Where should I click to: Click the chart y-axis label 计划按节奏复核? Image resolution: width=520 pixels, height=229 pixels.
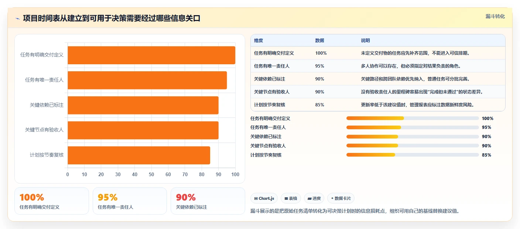tap(47, 155)
